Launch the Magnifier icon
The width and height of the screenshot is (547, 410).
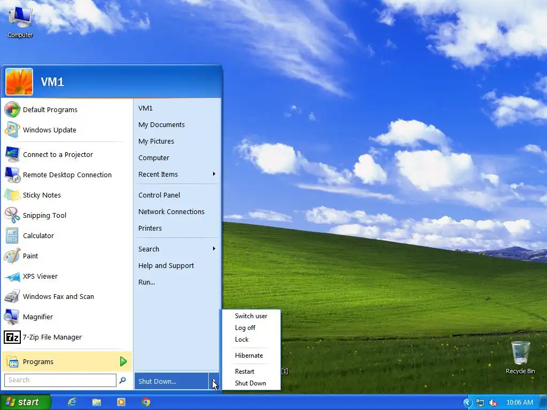click(12, 317)
